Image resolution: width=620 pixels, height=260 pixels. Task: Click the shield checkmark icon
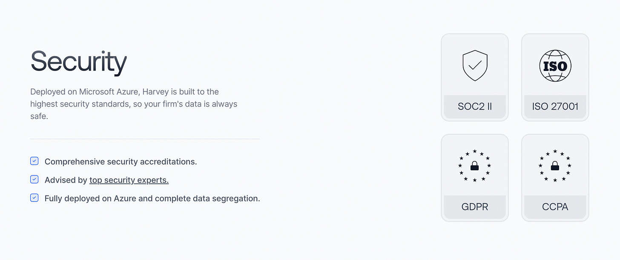pyautogui.click(x=475, y=66)
